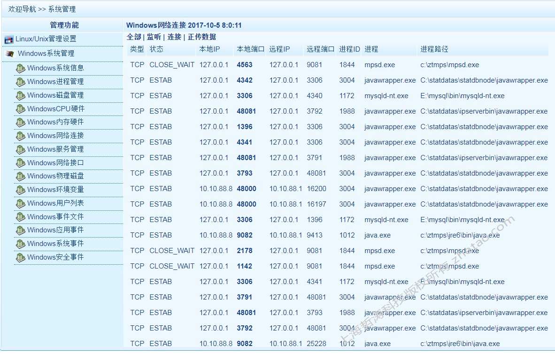
Task: Click local port 2178 cell
Action: (245, 251)
